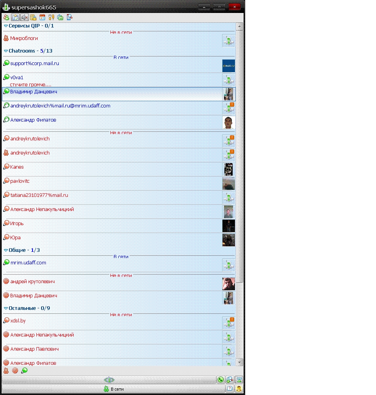Click the wide QIP logo bar button
This screenshot has width=376, height=395.
(x=109, y=380)
